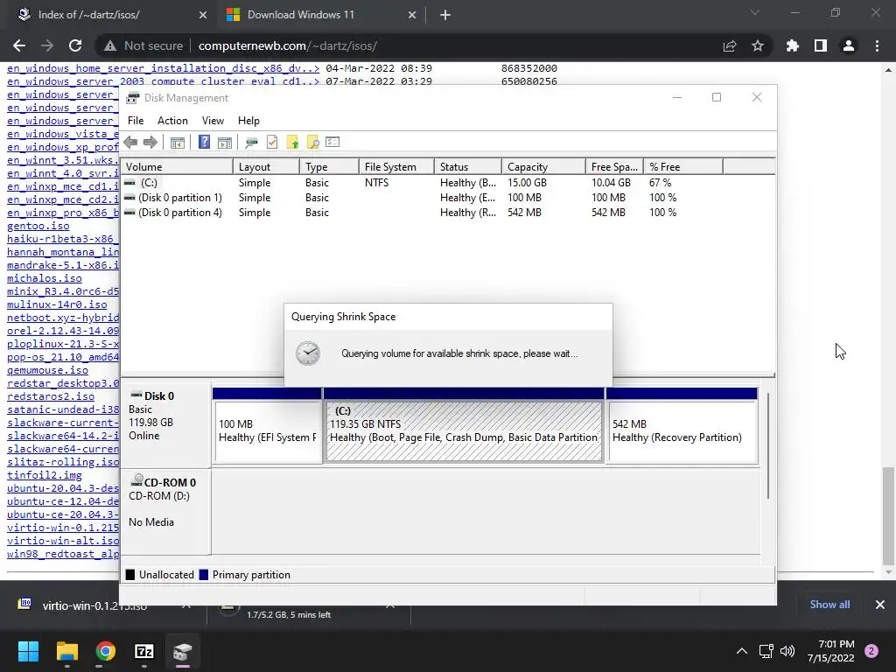Click the 7-Zip taskbar icon
The height and width of the screenshot is (672, 896).
tap(144, 651)
